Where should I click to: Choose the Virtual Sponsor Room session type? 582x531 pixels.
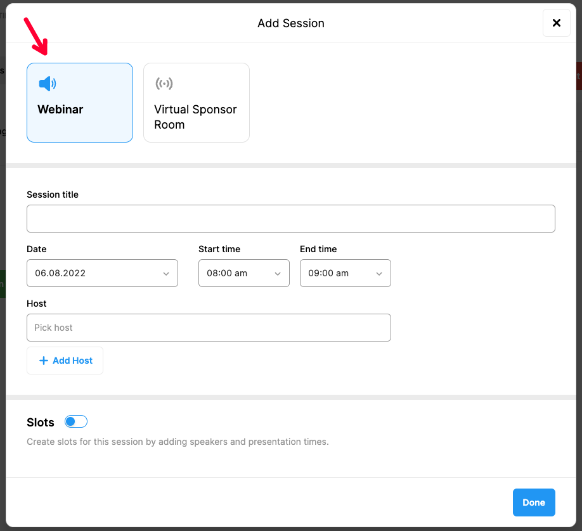197,103
